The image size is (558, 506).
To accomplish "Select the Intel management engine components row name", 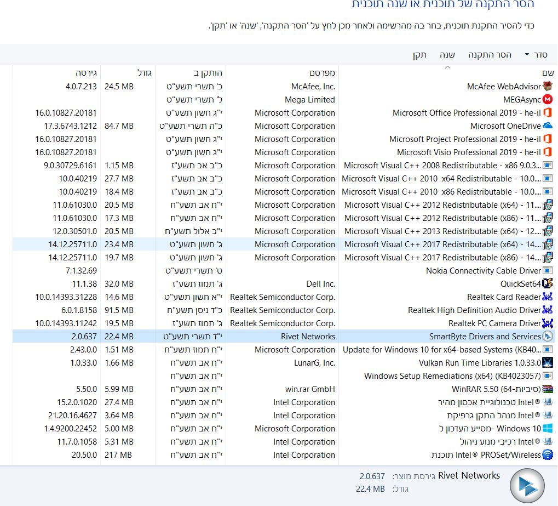I will coord(501,441).
